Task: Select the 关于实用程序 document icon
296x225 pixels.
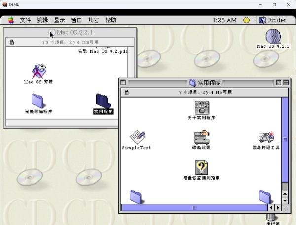Action: click(202, 108)
